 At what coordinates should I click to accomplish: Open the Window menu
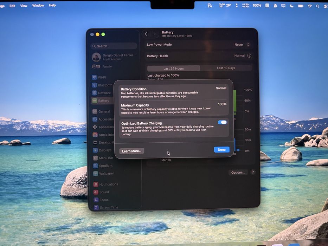[38, 5]
